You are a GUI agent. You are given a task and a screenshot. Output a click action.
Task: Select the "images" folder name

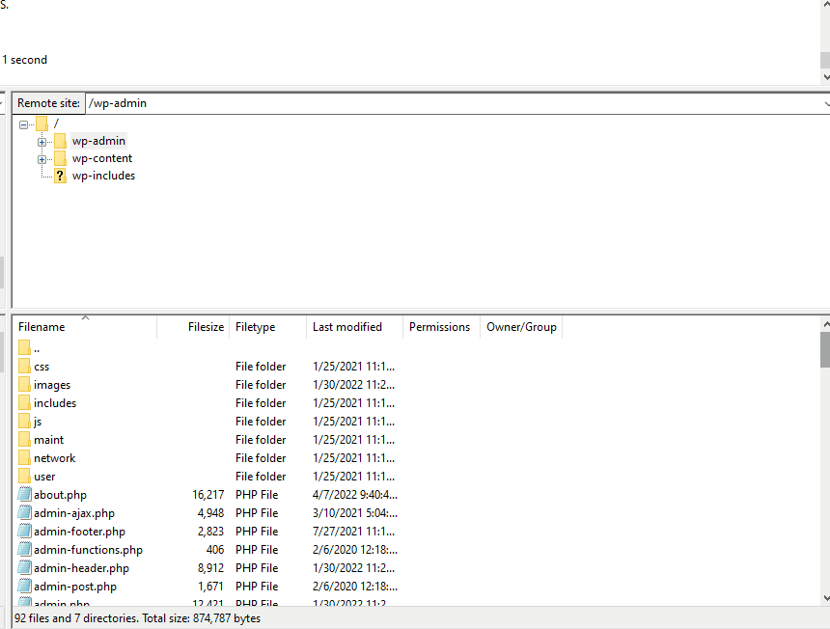52,385
